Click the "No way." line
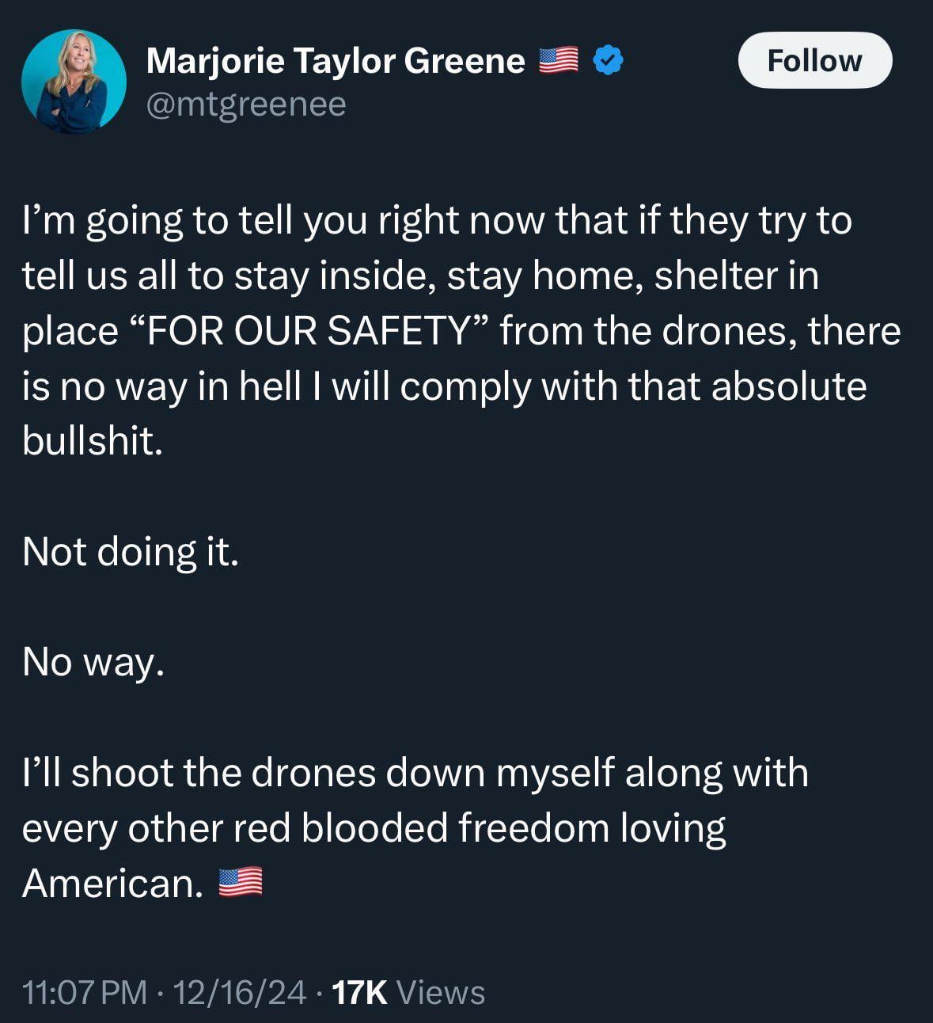933x1023 pixels. pyautogui.click(x=93, y=662)
